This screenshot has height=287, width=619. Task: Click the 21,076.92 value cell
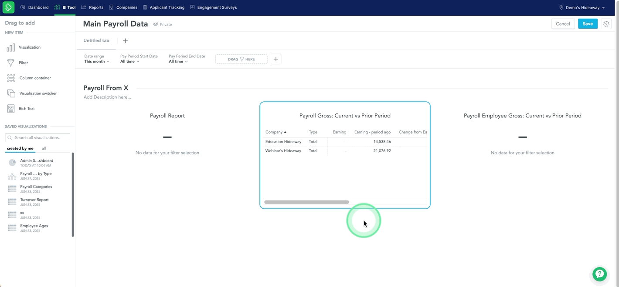tap(382, 151)
